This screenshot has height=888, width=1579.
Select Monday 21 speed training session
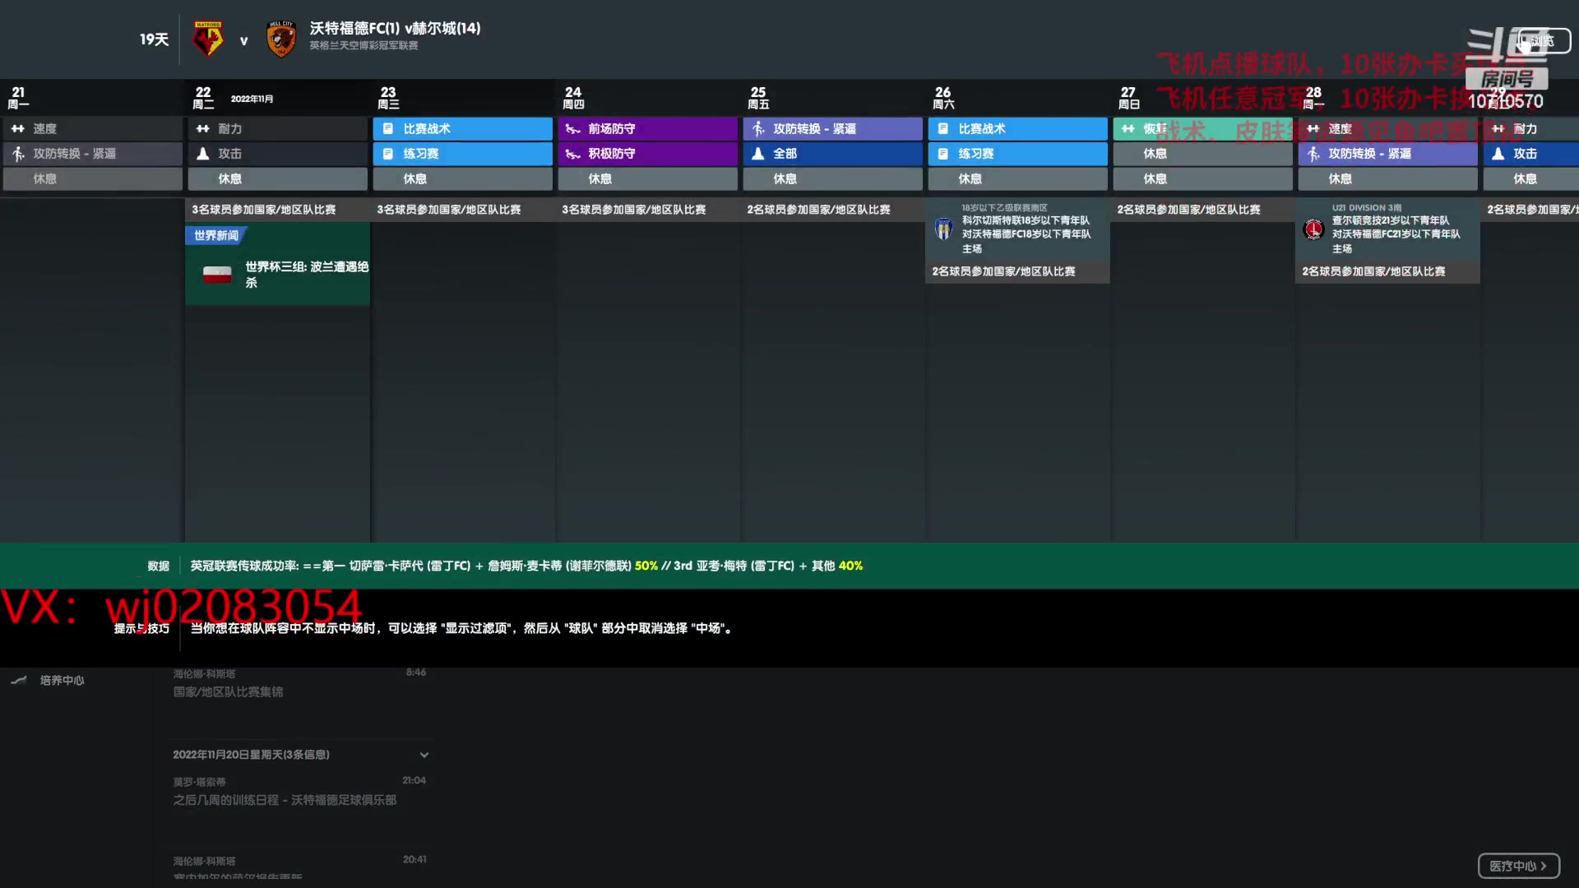pos(92,128)
